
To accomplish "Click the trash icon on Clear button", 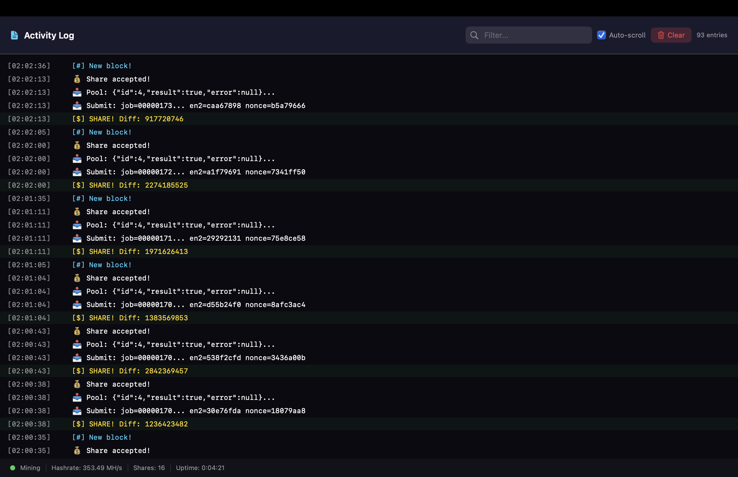I will tap(661, 35).
